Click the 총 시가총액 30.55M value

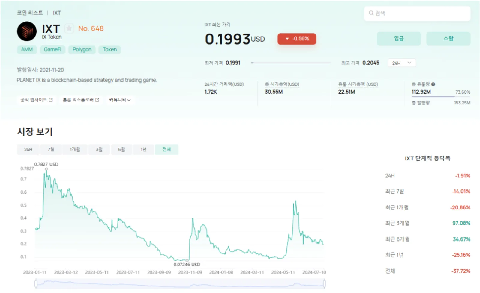pyautogui.click(x=274, y=92)
